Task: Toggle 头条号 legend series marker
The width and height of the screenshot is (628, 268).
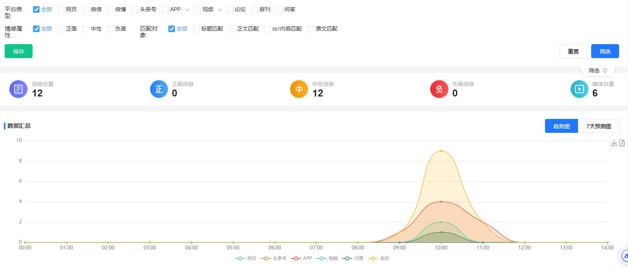Action: coord(266,258)
